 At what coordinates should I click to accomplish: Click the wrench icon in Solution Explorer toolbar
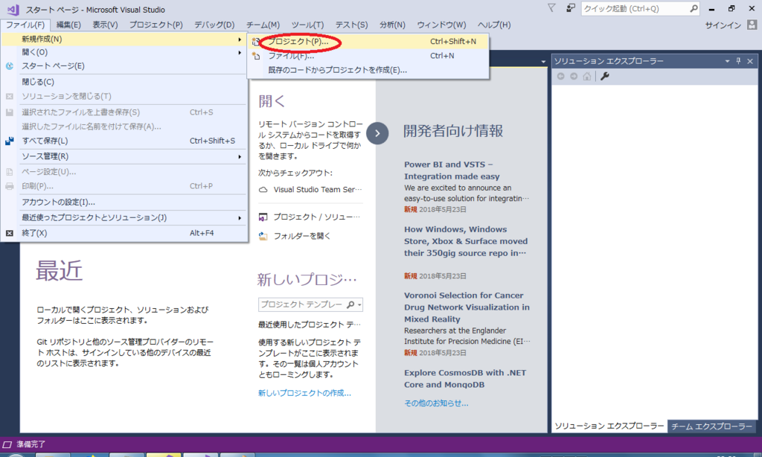[x=603, y=76]
